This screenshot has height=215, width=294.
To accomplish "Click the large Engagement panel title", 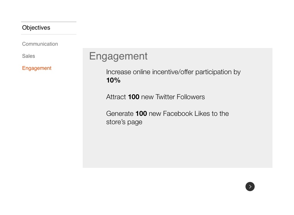I will point(118,56).
